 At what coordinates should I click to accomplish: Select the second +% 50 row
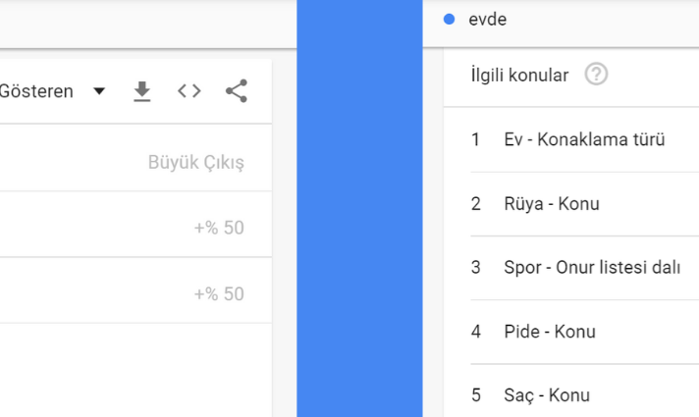pos(135,290)
